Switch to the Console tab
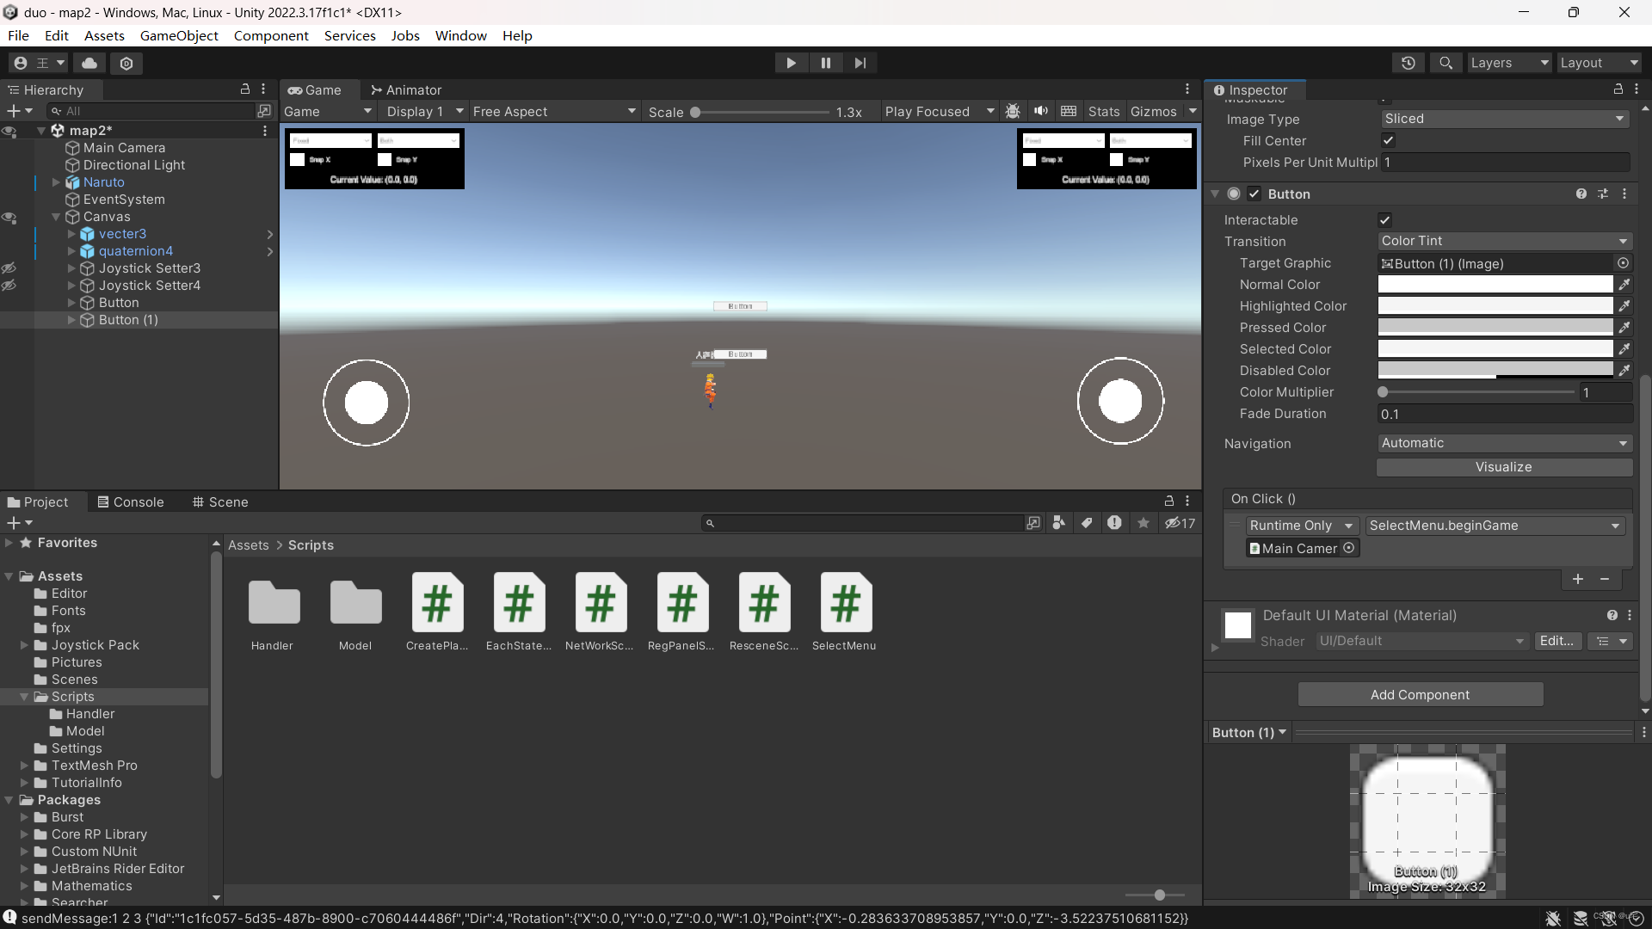1652x929 pixels. point(131,502)
